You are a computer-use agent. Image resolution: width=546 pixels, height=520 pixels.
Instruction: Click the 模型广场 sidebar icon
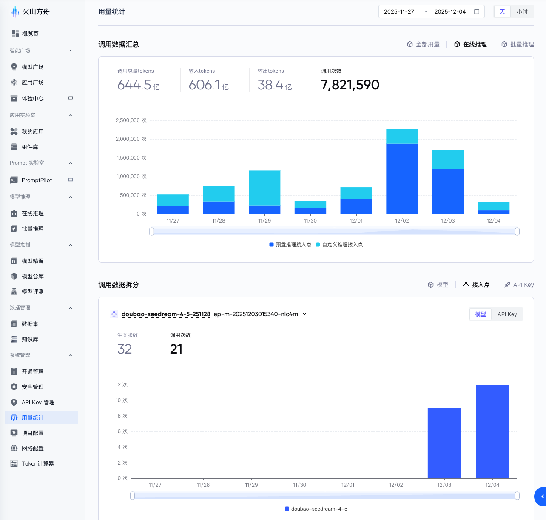[14, 67]
